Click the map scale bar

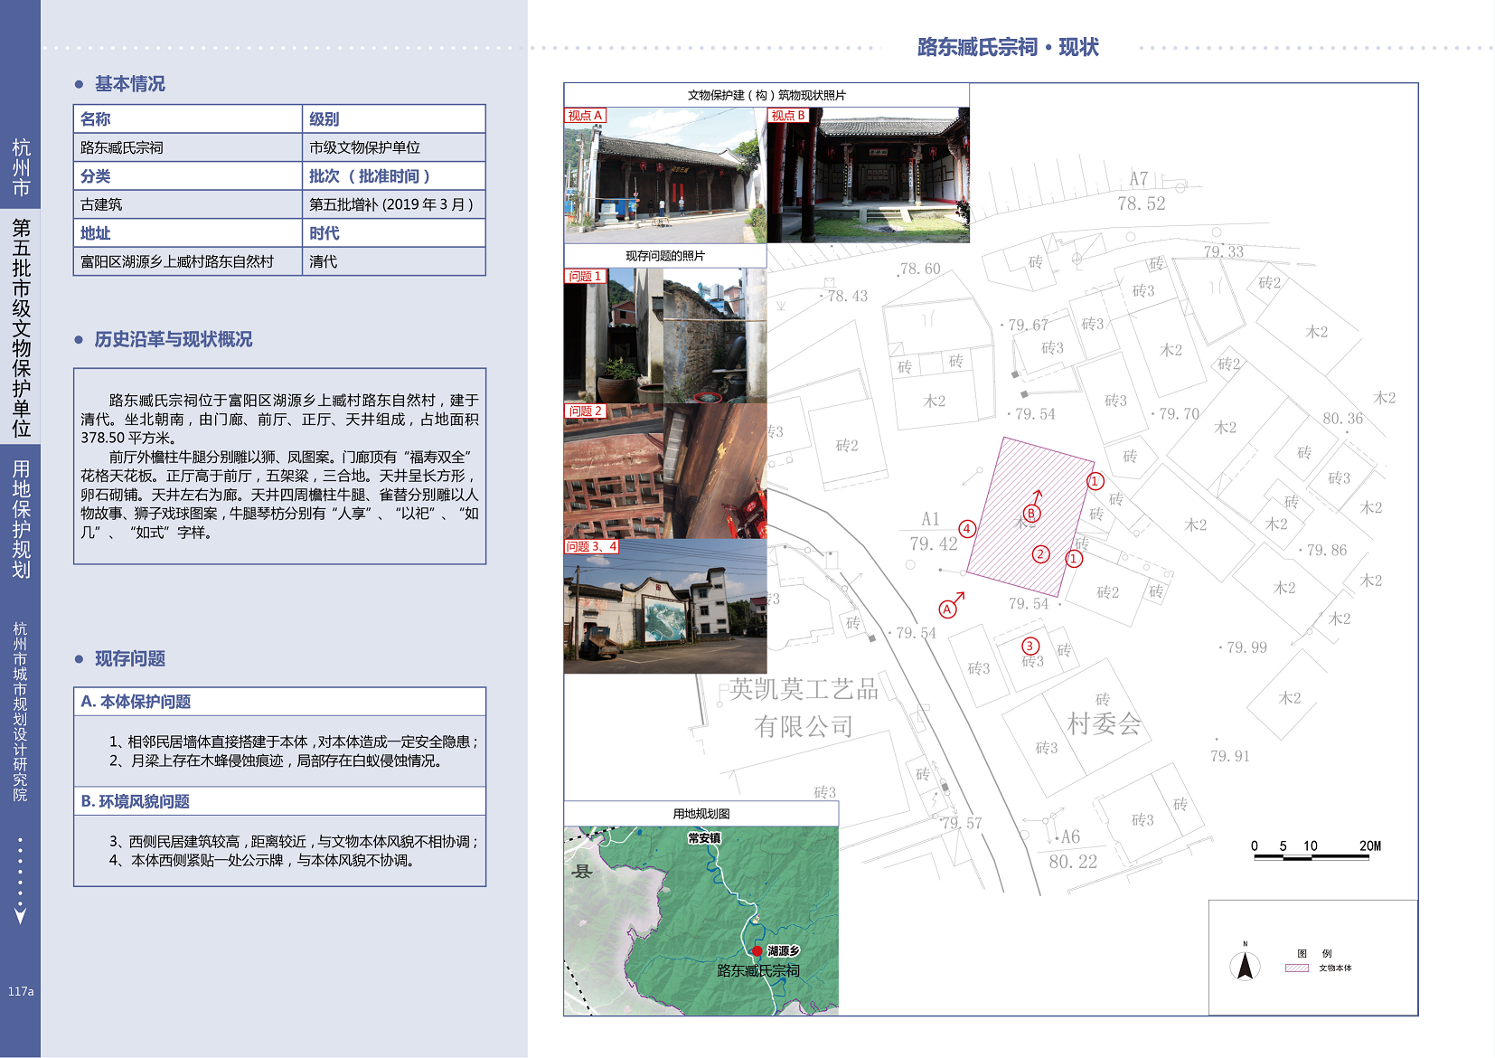(x=1311, y=856)
